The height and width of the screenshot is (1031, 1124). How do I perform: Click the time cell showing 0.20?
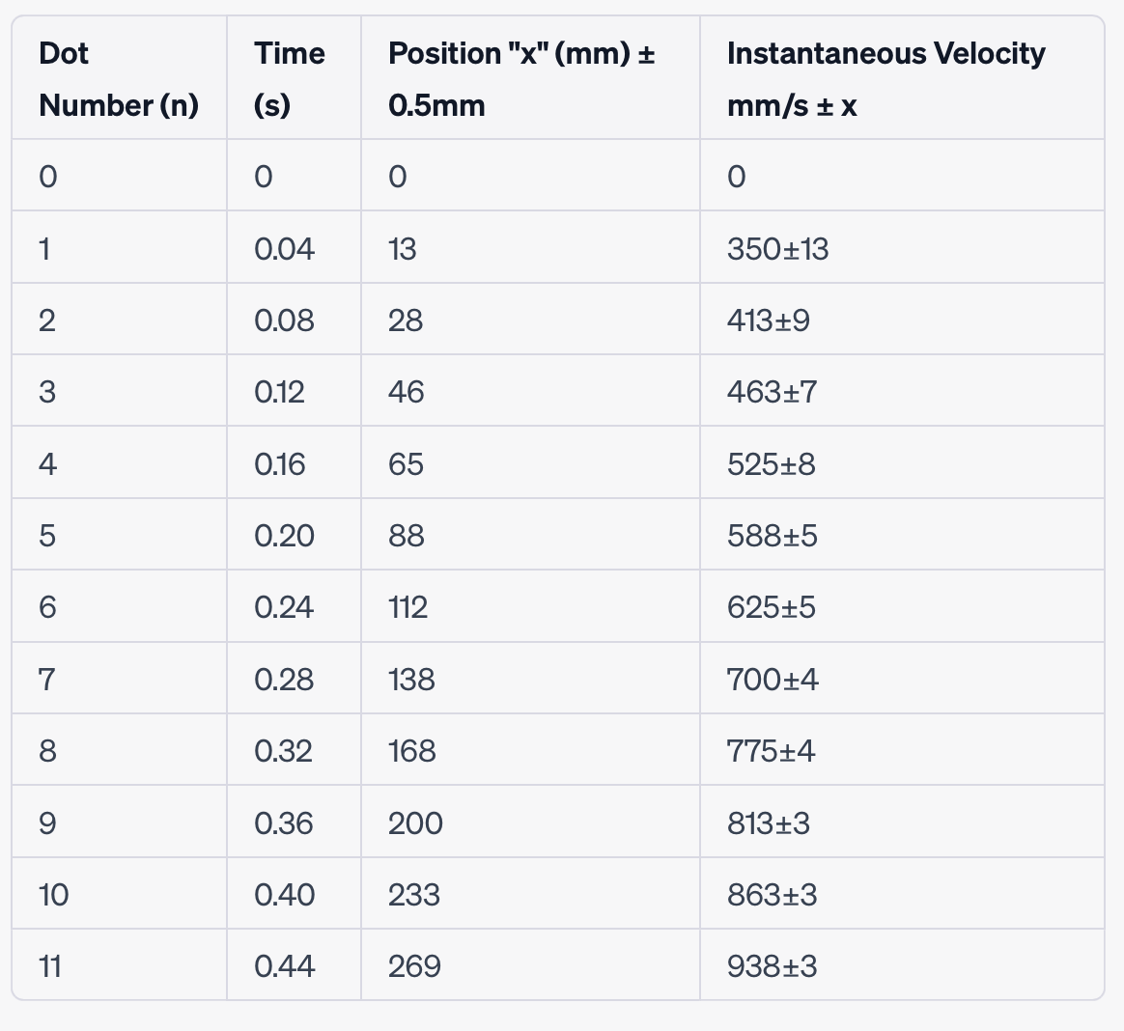point(284,536)
